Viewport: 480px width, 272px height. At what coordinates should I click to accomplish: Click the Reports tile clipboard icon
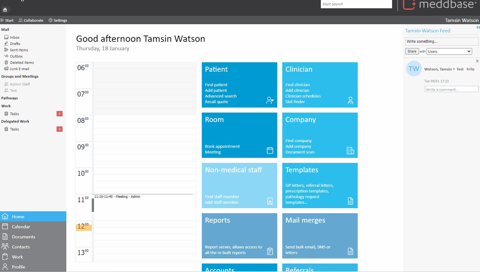click(x=270, y=251)
